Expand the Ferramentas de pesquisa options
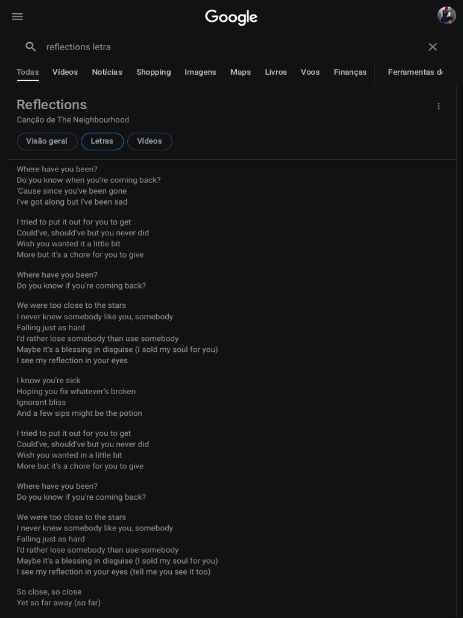The width and height of the screenshot is (463, 618). [415, 72]
